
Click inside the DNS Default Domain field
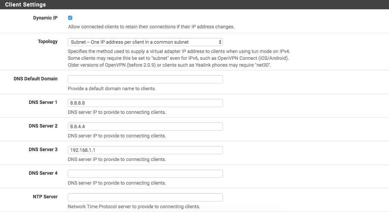pos(145,79)
